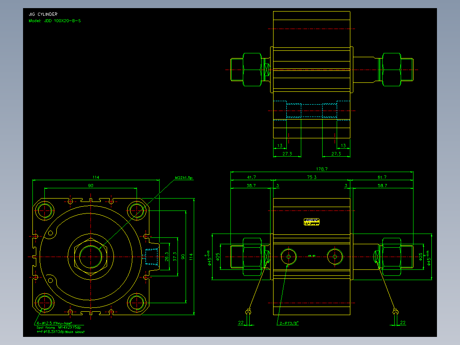The image size is (460, 345).
Task: Select the overall length dimension "178.7"
Action: [322, 169]
